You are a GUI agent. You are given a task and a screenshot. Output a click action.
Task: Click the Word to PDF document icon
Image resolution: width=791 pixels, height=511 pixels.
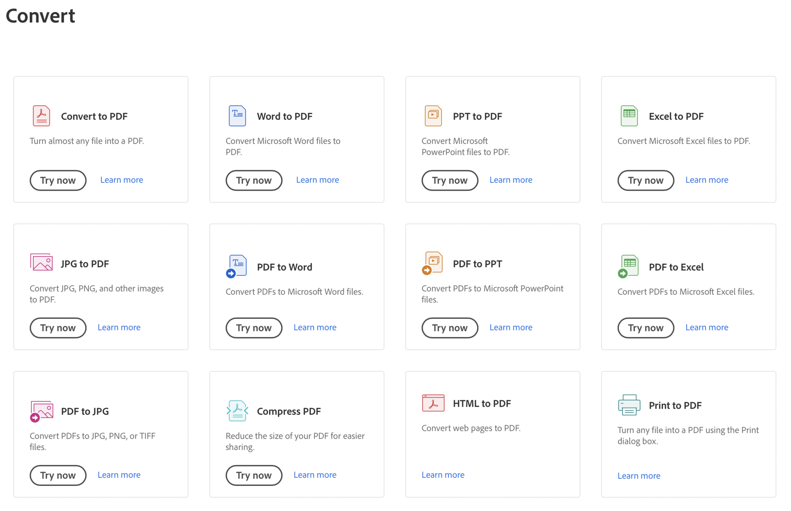tap(237, 116)
